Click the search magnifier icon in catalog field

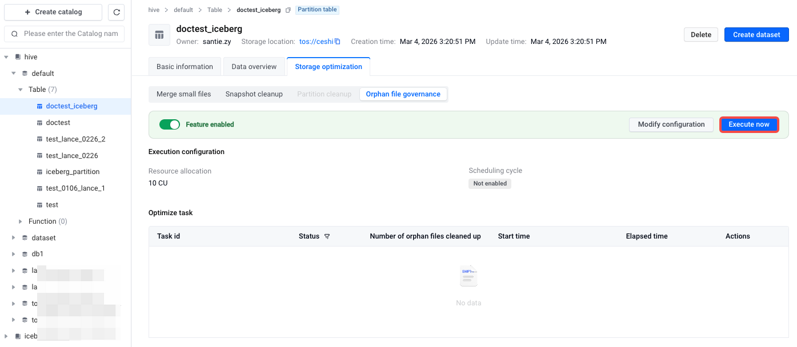click(14, 34)
